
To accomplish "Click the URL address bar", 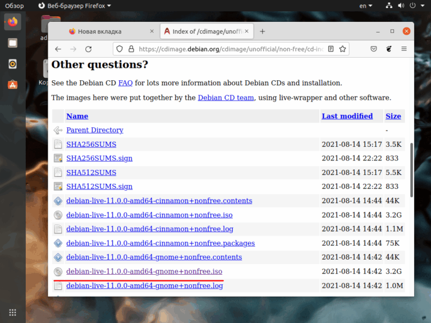I will pyautogui.click(x=231, y=49).
